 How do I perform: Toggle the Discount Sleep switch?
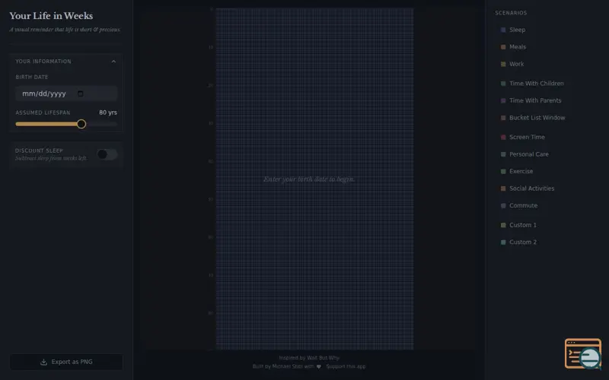click(x=107, y=154)
